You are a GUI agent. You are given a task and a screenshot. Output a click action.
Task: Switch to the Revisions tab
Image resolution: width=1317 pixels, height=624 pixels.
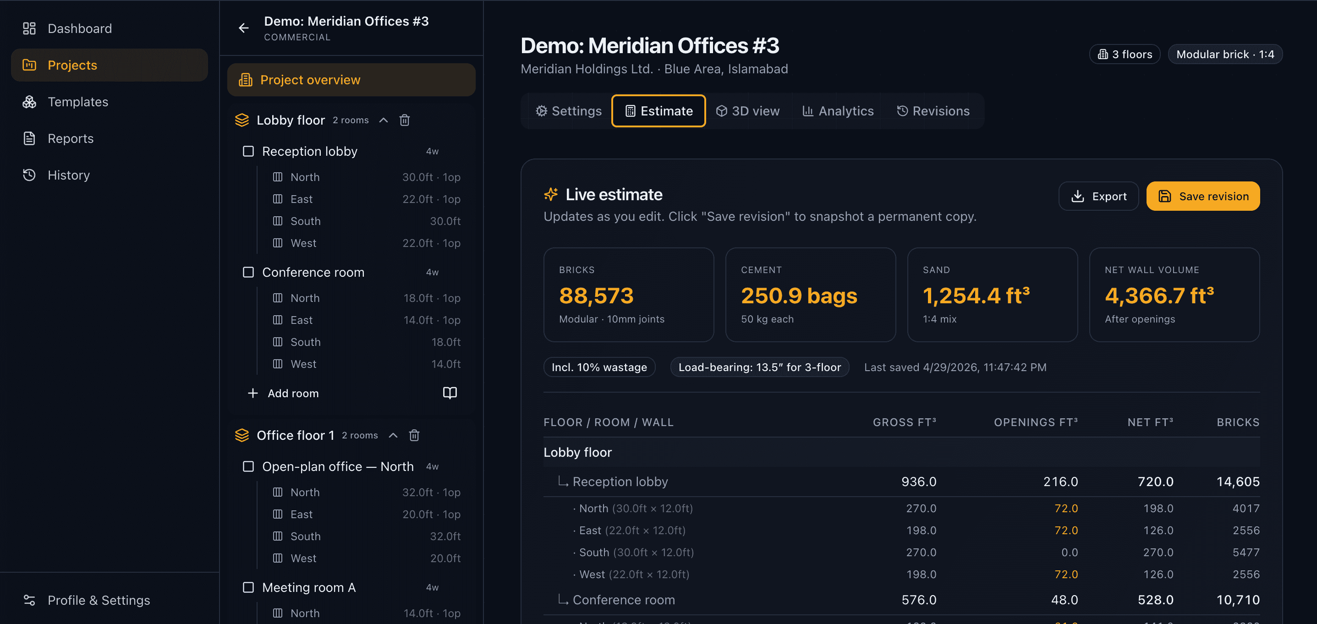pyautogui.click(x=933, y=111)
